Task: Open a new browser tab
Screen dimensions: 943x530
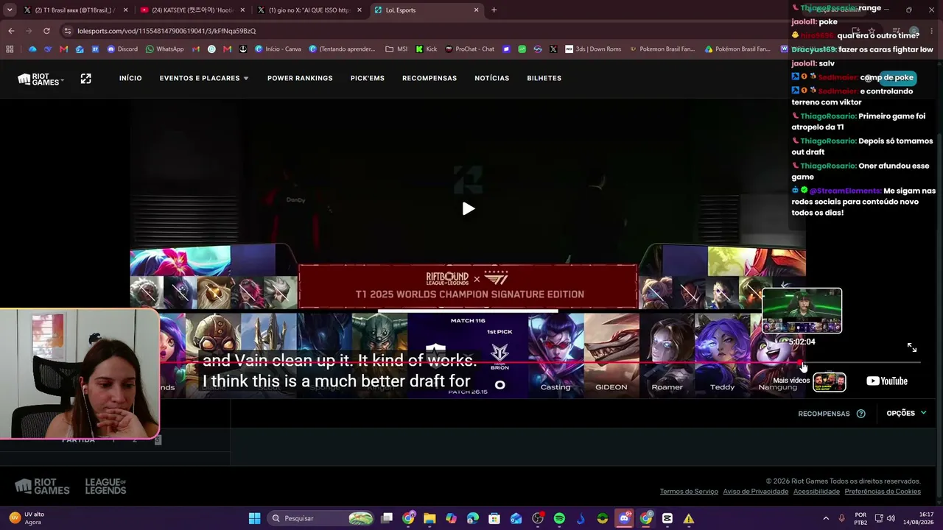Action: click(494, 10)
